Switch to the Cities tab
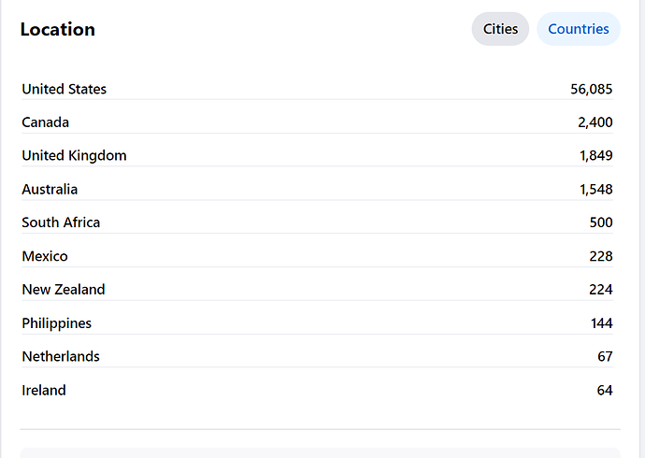The height and width of the screenshot is (458, 645). 500,29
